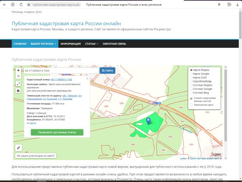Click the date text 15.10.2013
Screen dimensions: 242x182
click(59, 116)
